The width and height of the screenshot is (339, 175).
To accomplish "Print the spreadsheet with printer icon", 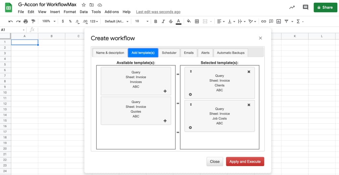I will [x=26, y=22].
